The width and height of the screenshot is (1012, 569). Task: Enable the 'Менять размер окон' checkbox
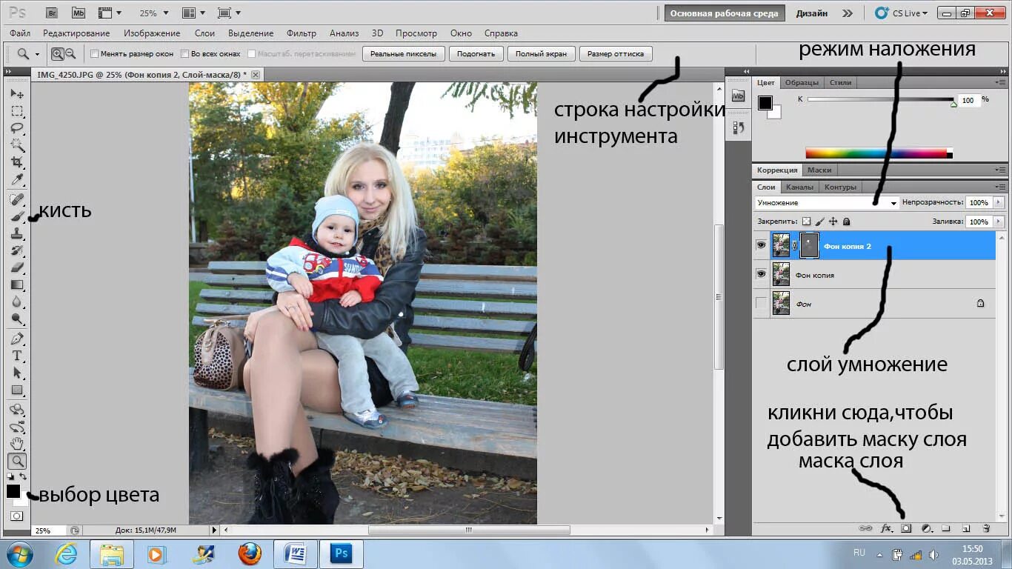click(x=95, y=53)
